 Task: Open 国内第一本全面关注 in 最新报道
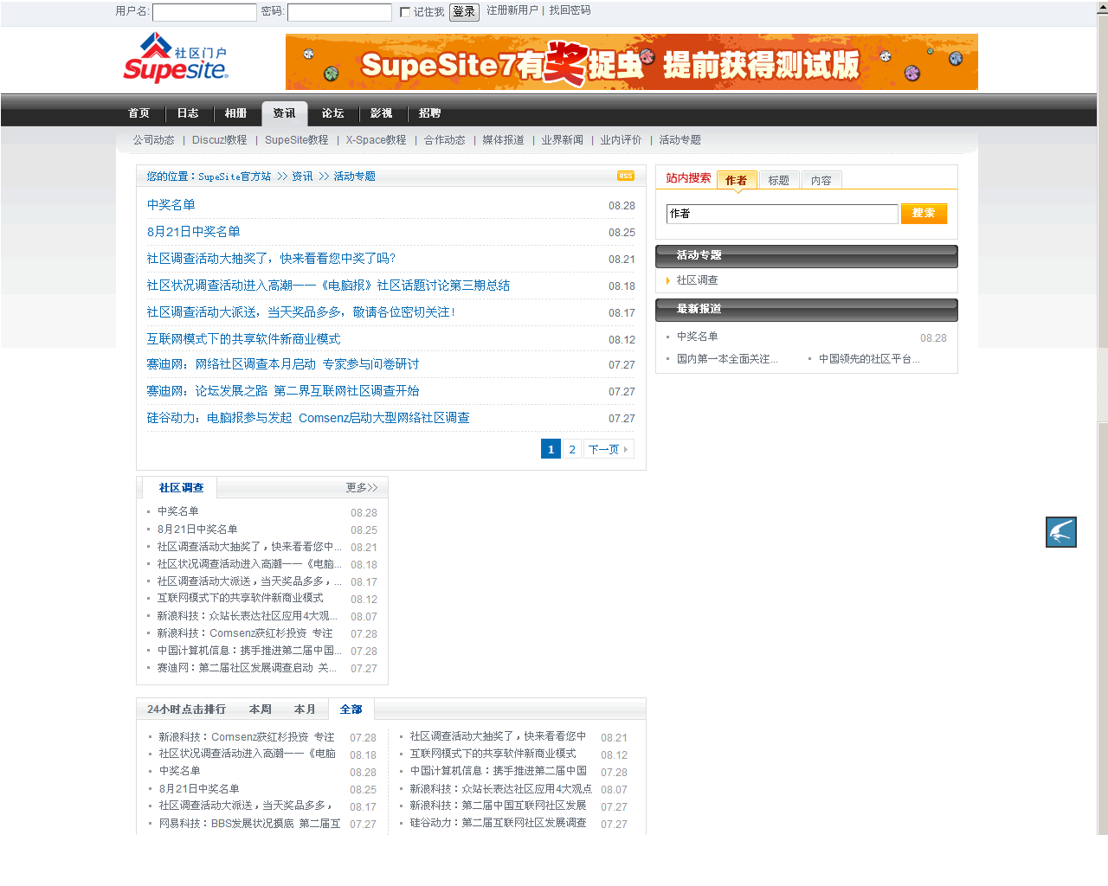727,359
